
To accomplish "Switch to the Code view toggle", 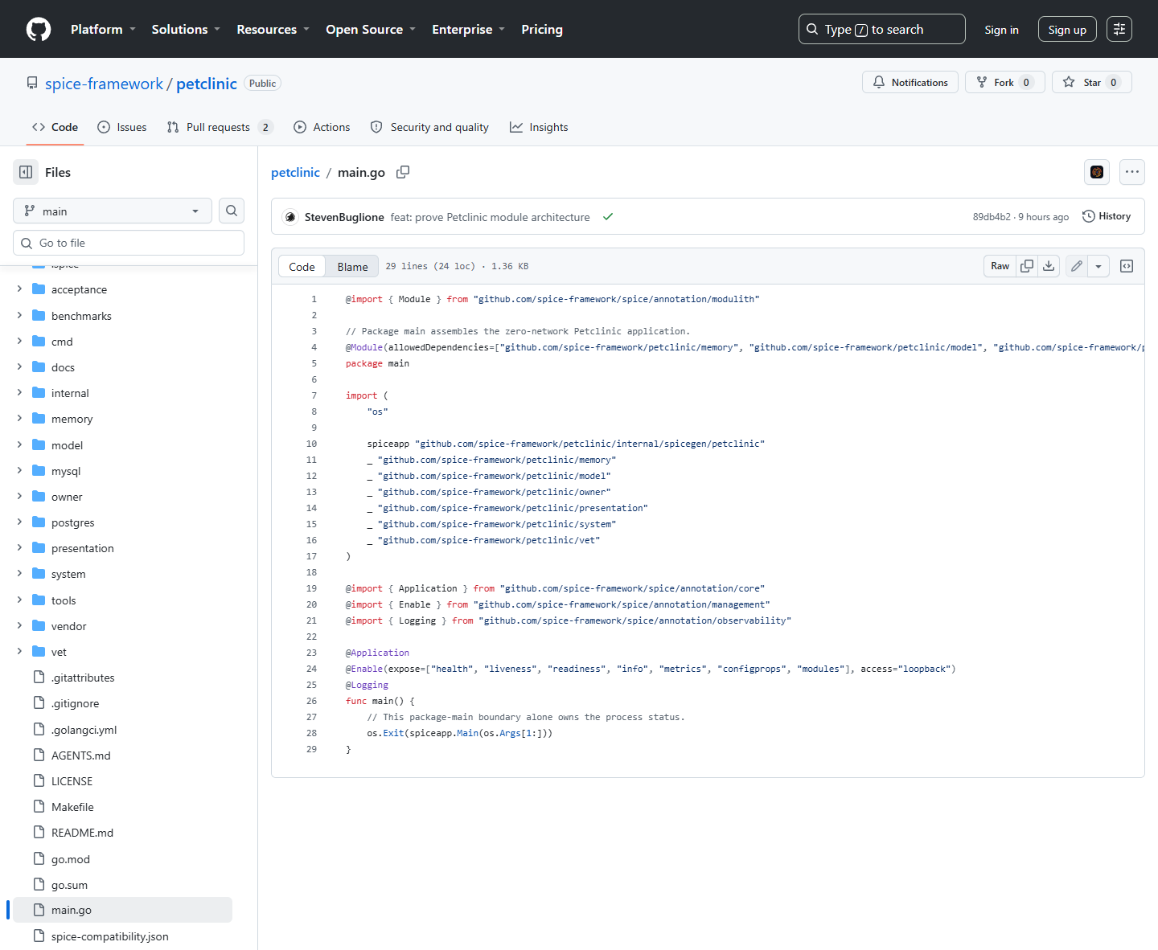I will tap(302, 266).
